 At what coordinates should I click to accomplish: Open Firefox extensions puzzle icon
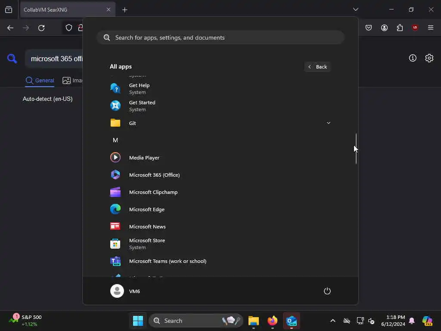click(x=400, y=28)
